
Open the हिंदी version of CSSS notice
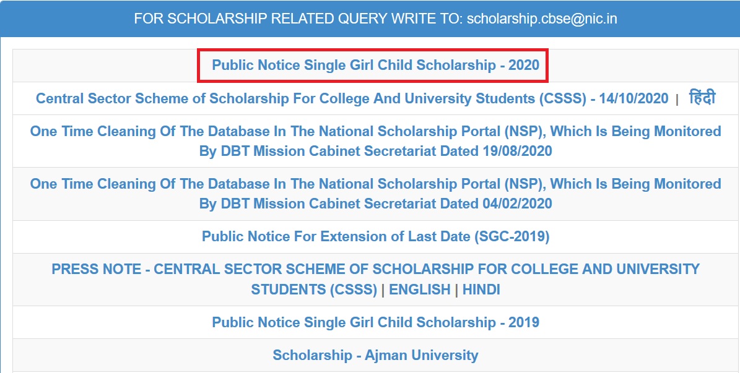tap(702, 98)
